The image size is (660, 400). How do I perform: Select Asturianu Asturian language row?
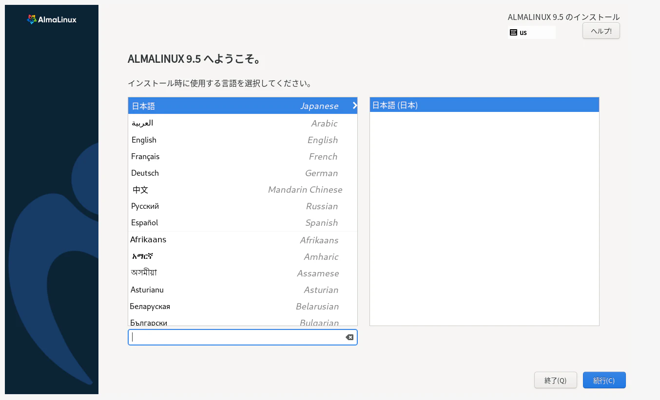click(x=243, y=290)
